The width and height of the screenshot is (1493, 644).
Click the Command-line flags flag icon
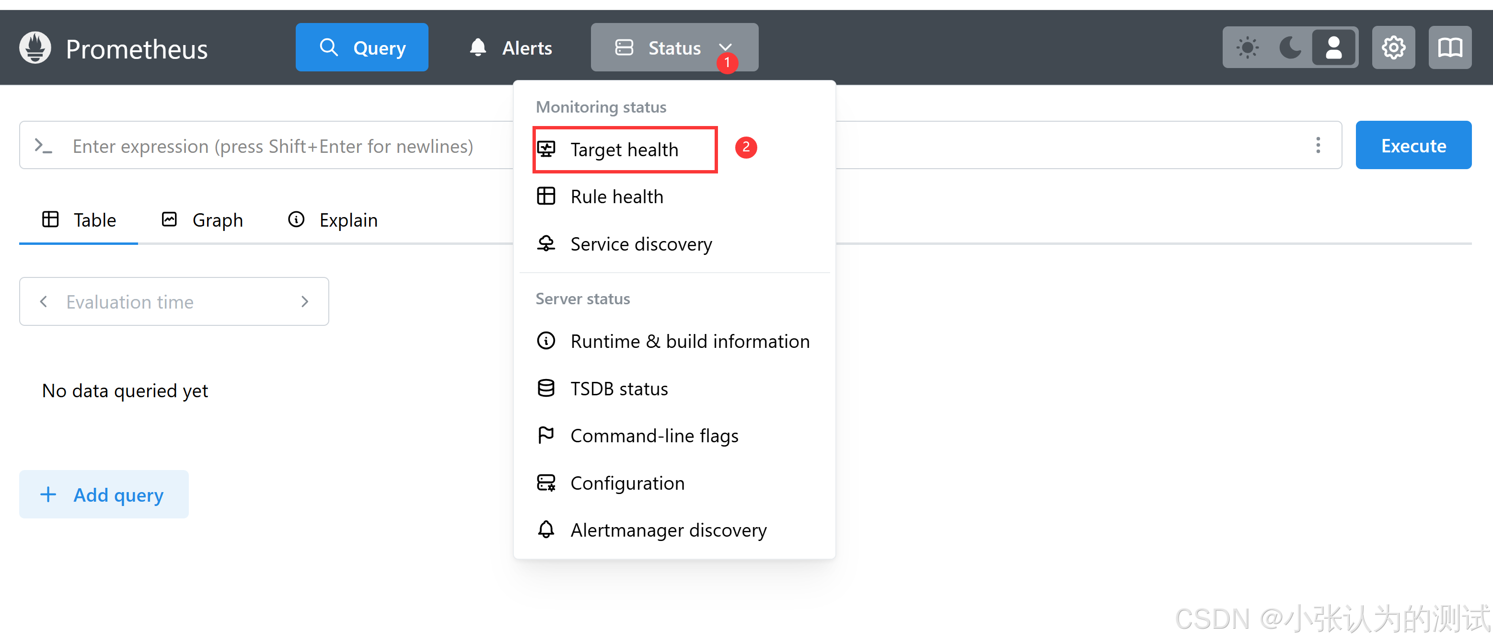(545, 436)
